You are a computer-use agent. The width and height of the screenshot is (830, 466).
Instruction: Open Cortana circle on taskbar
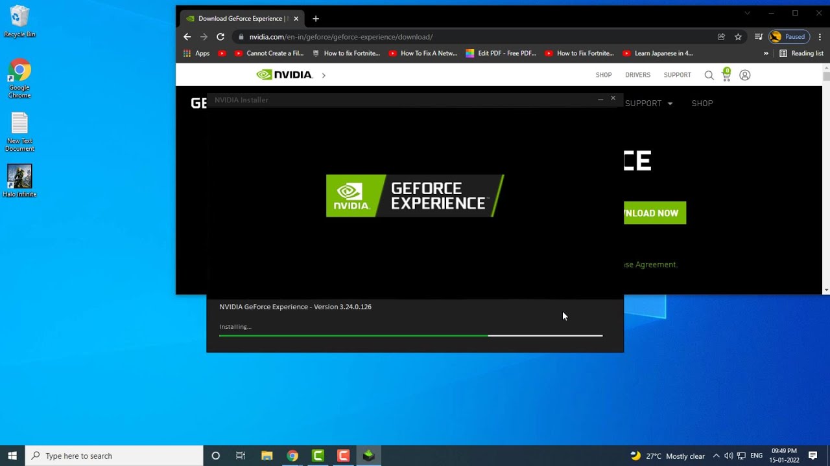tap(216, 456)
